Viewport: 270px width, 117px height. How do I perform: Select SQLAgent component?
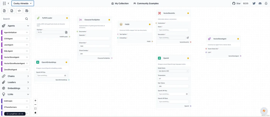click(15, 51)
